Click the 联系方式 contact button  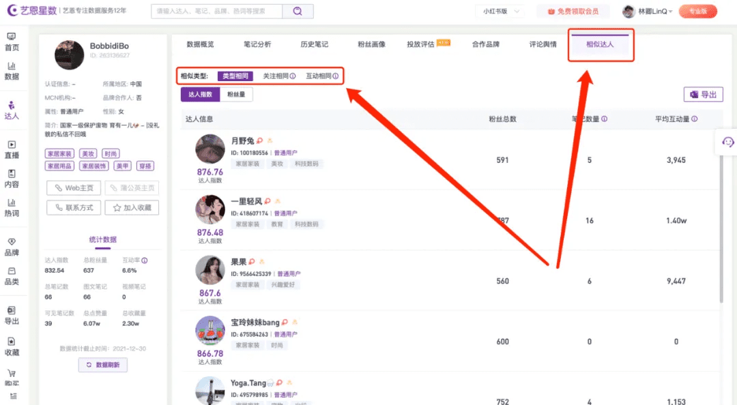pyautogui.click(x=74, y=208)
